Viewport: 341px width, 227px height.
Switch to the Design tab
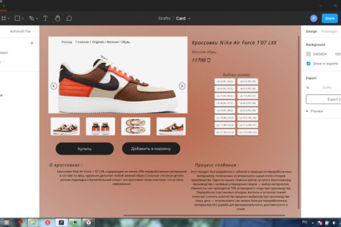[311, 31]
